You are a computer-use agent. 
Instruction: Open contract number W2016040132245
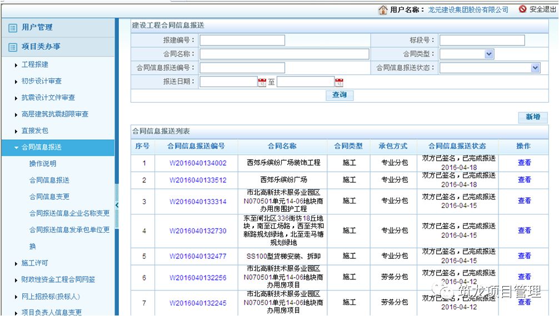198,303
